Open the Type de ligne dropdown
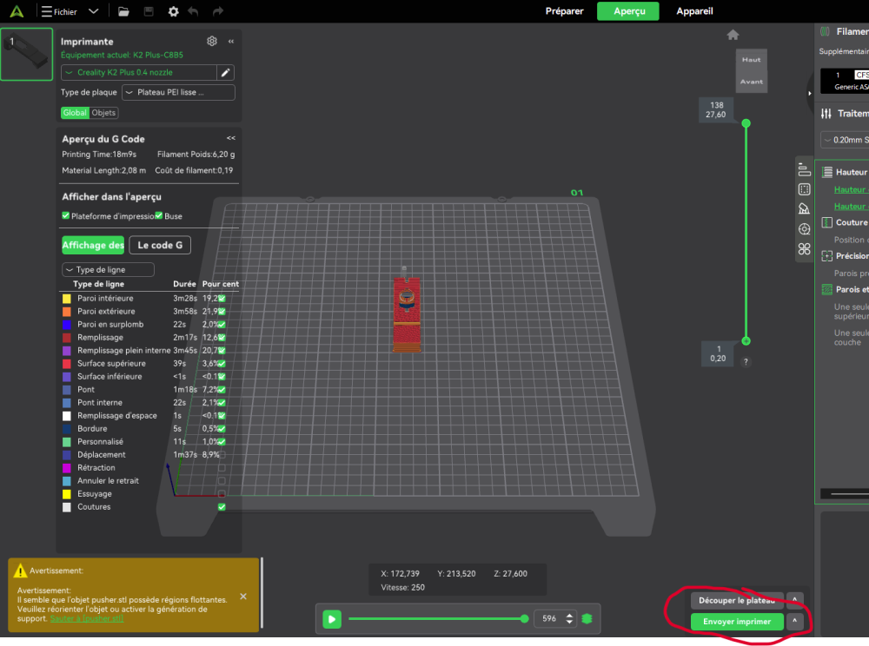Viewport: 869px width, 646px height. click(108, 269)
